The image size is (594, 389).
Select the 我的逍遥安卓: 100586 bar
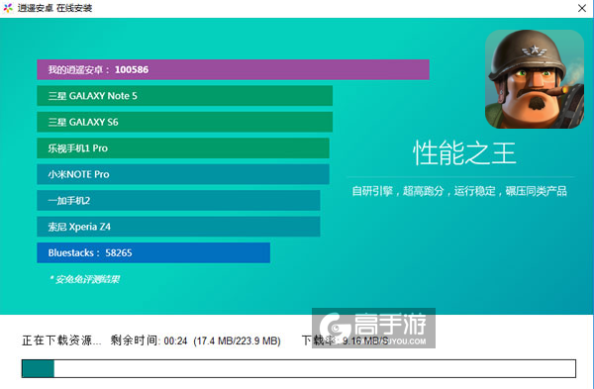pyautogui.click(x=233, y=69)
